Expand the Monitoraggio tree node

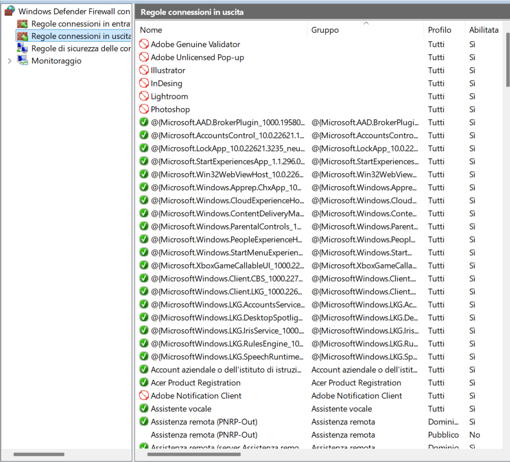pos(9,61)
